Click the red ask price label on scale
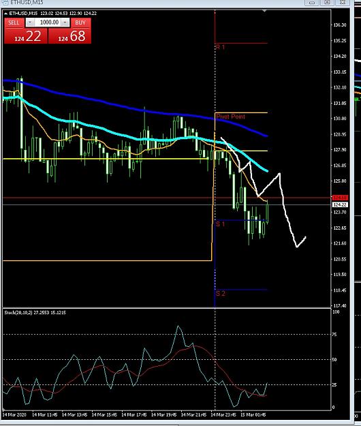Screen dimensions: 361x426 click(340, 198)
